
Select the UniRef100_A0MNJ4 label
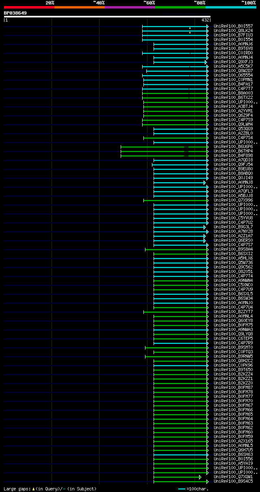point(233,57)
